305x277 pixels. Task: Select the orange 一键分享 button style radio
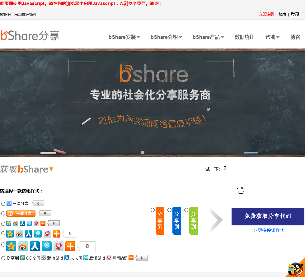click(x=3, y=213)
